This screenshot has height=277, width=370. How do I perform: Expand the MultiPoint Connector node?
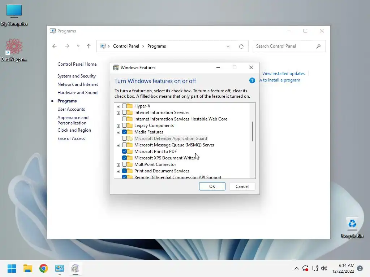point(118,165)
